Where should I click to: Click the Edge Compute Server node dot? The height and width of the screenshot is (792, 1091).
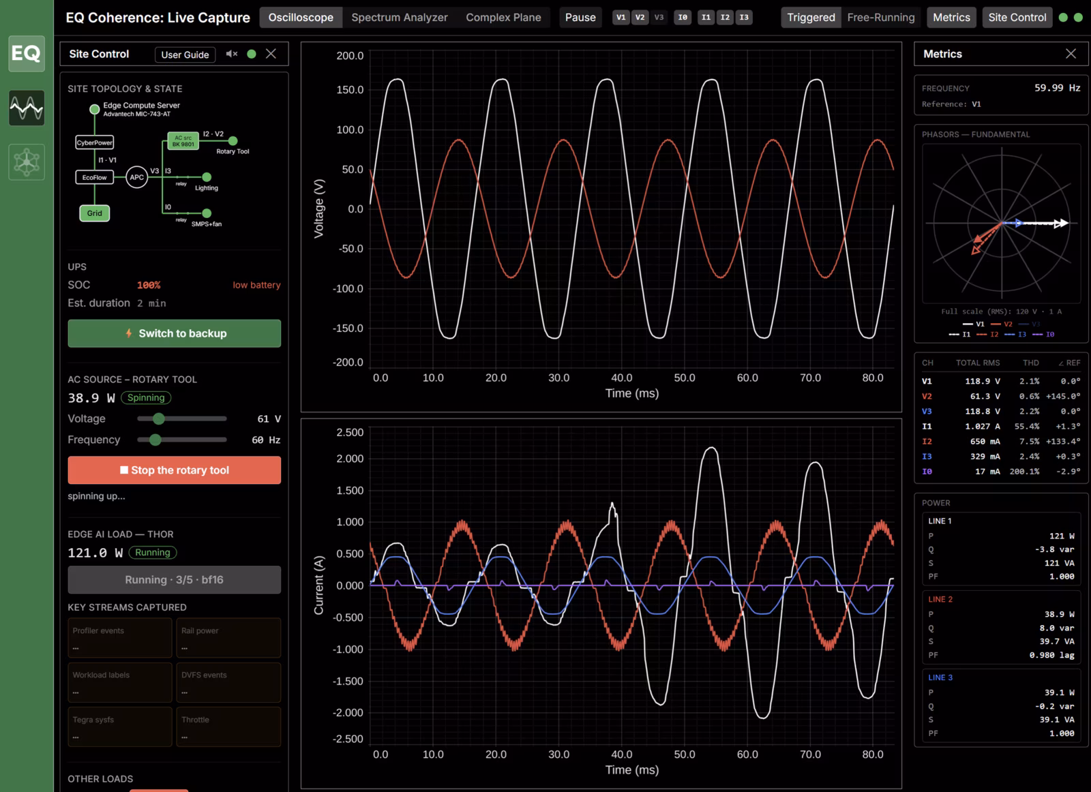[x=94, y=109]
